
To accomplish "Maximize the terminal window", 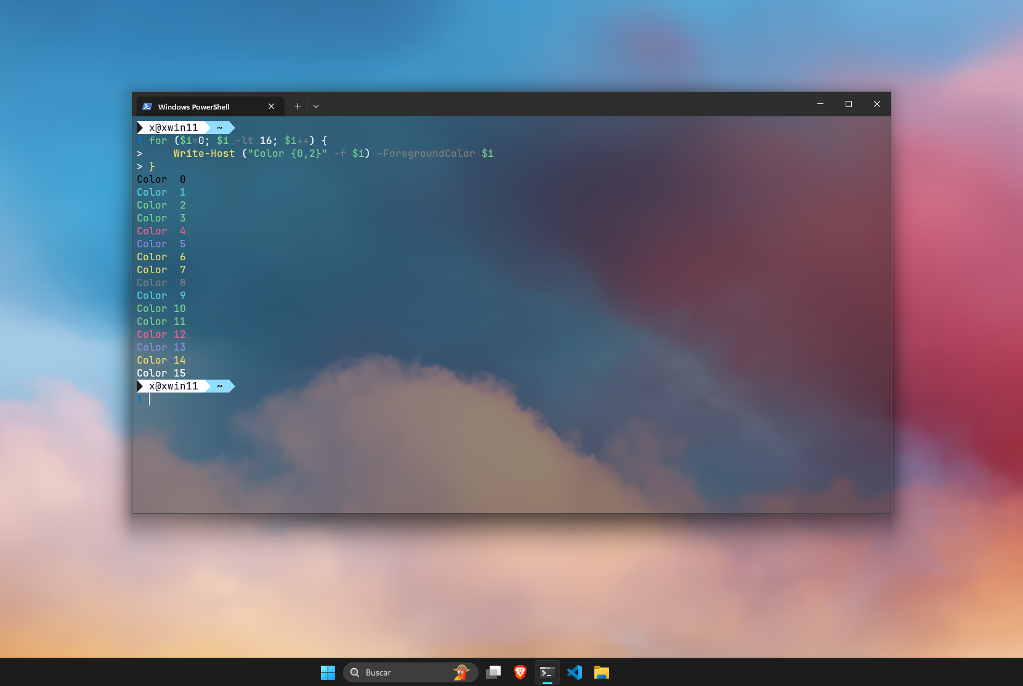I will (x=848, y=104).
